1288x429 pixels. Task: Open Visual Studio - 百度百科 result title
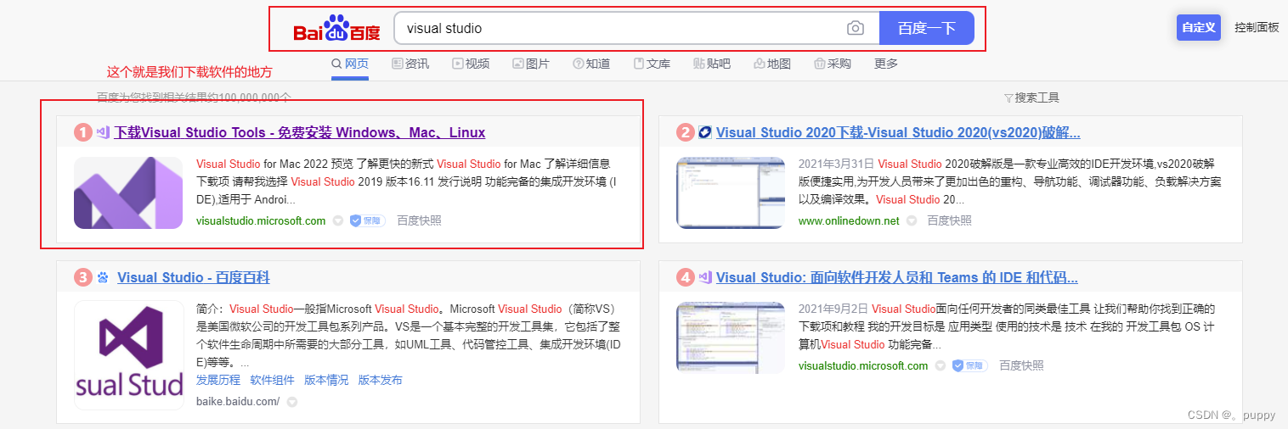coord(194,277)
